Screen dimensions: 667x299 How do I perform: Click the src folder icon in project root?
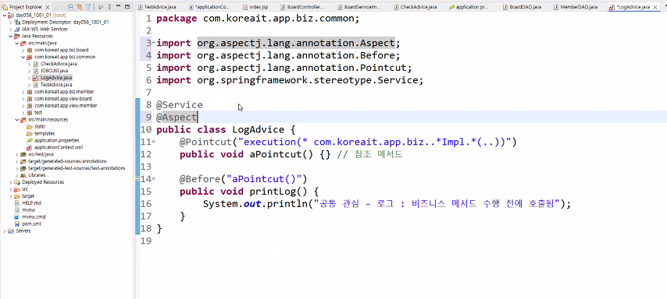coord(17,189)
